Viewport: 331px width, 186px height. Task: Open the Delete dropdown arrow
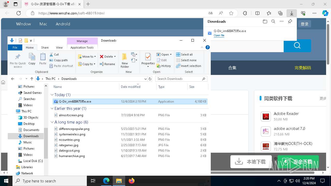click(x=115, y=57)
